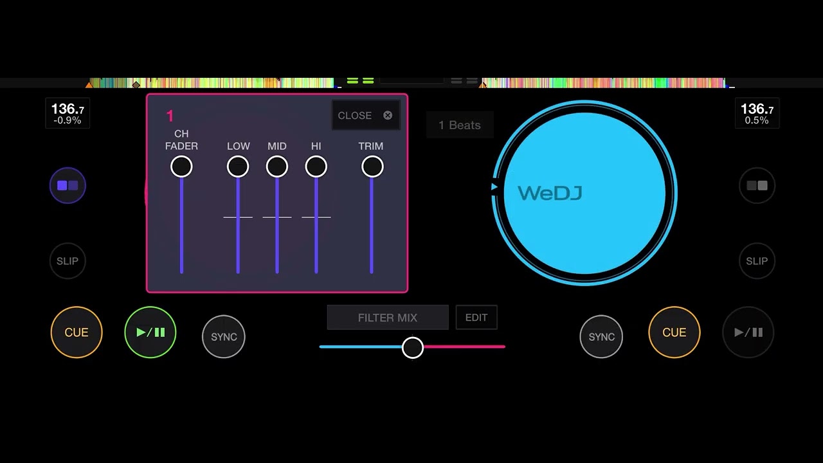Click the left track waveform overview
Screen dimensions: 823x463
(212, 82)
